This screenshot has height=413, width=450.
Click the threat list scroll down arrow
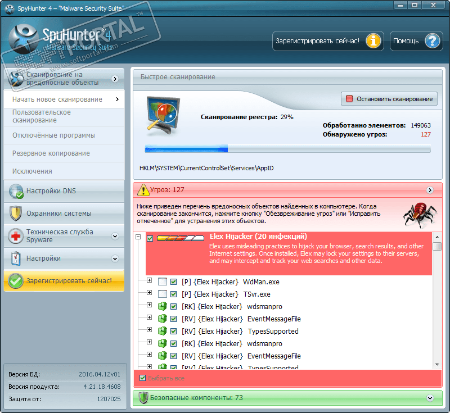pos(437,365)
